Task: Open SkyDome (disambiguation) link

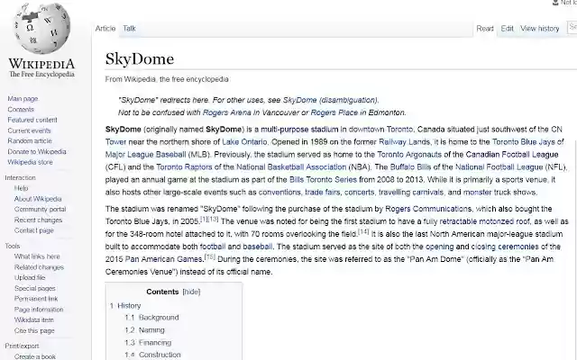Action: 330,100
